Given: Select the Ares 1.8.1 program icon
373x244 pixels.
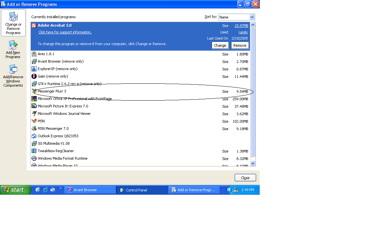Looking at the screenshot, I should 34,54.
